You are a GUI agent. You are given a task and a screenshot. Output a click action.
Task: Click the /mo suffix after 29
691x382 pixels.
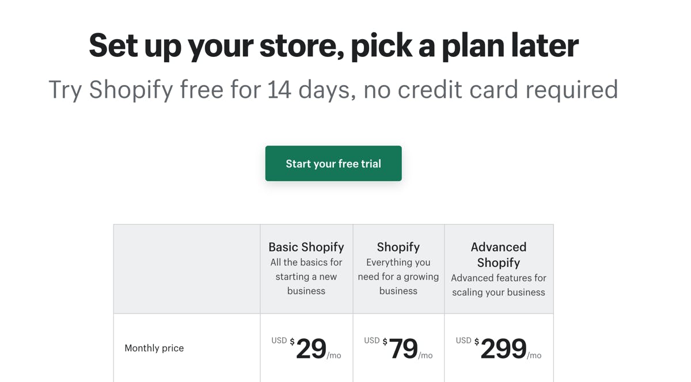[x=334, y=356]
